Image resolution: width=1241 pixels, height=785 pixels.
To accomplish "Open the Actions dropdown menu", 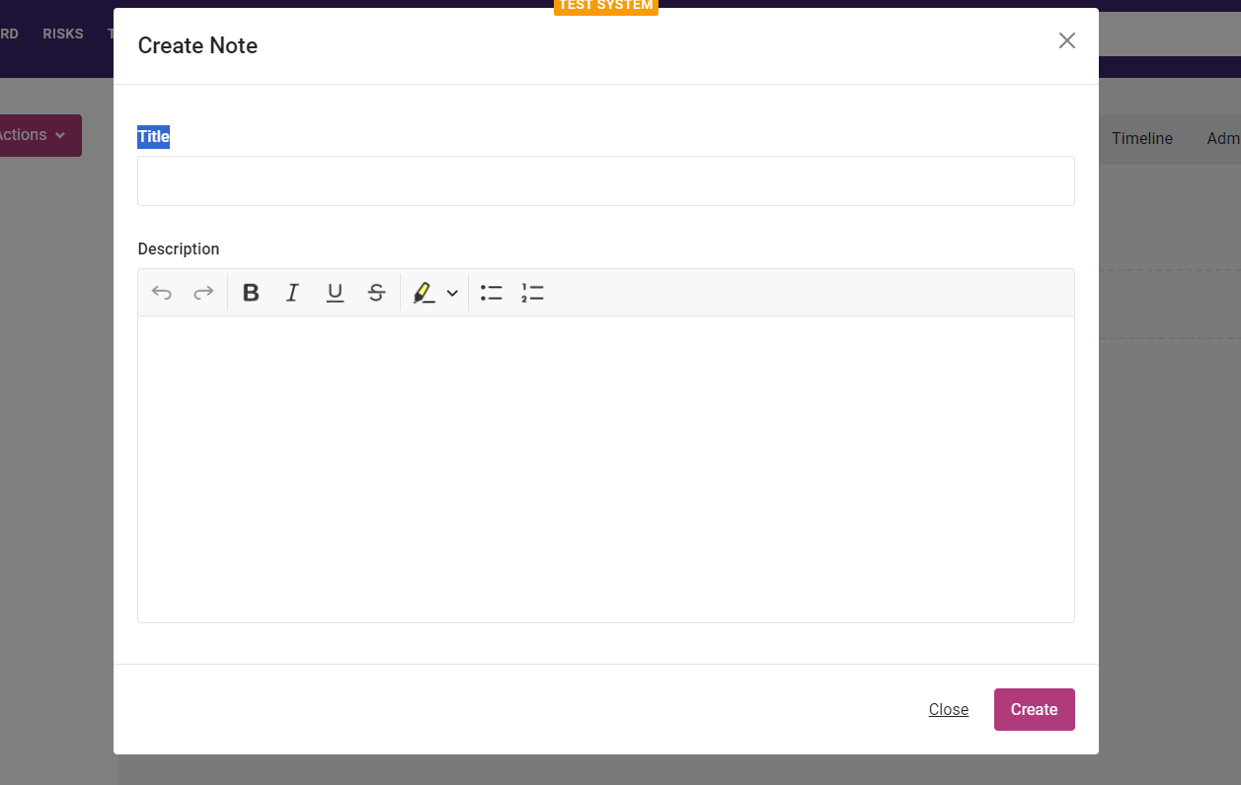I will (35, 135).
